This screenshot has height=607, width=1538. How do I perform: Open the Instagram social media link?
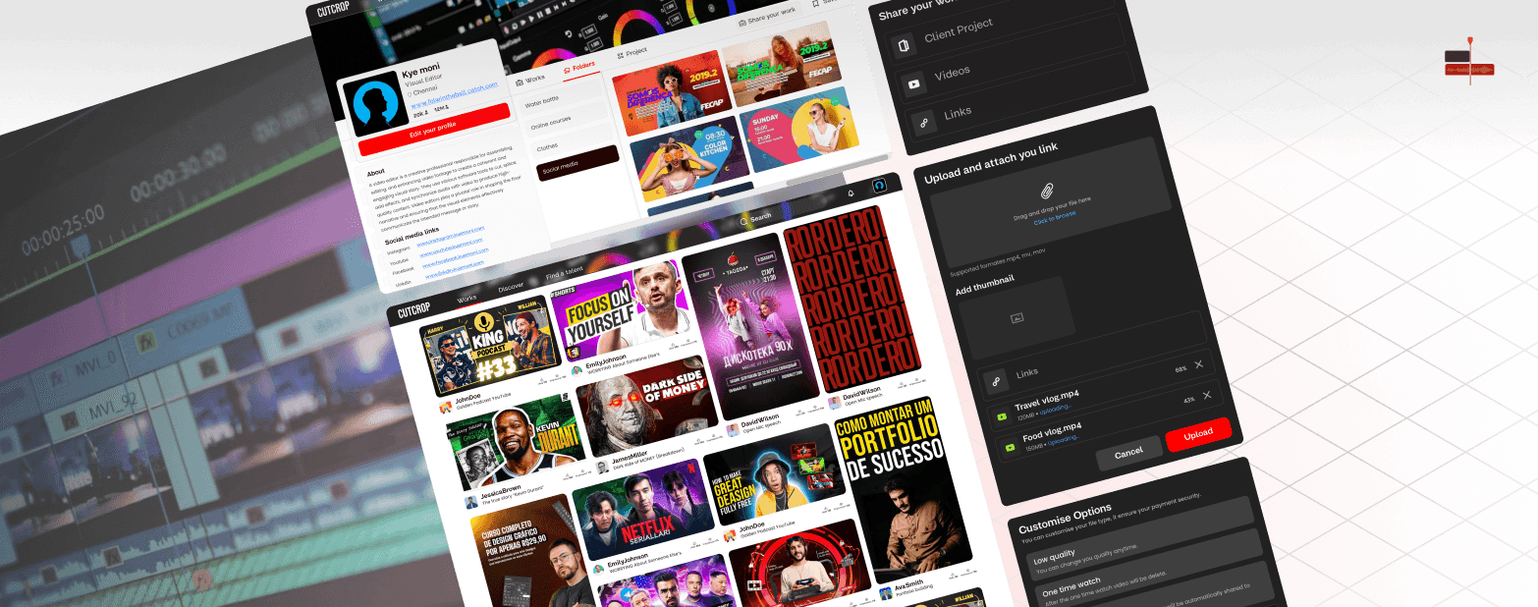450,235
